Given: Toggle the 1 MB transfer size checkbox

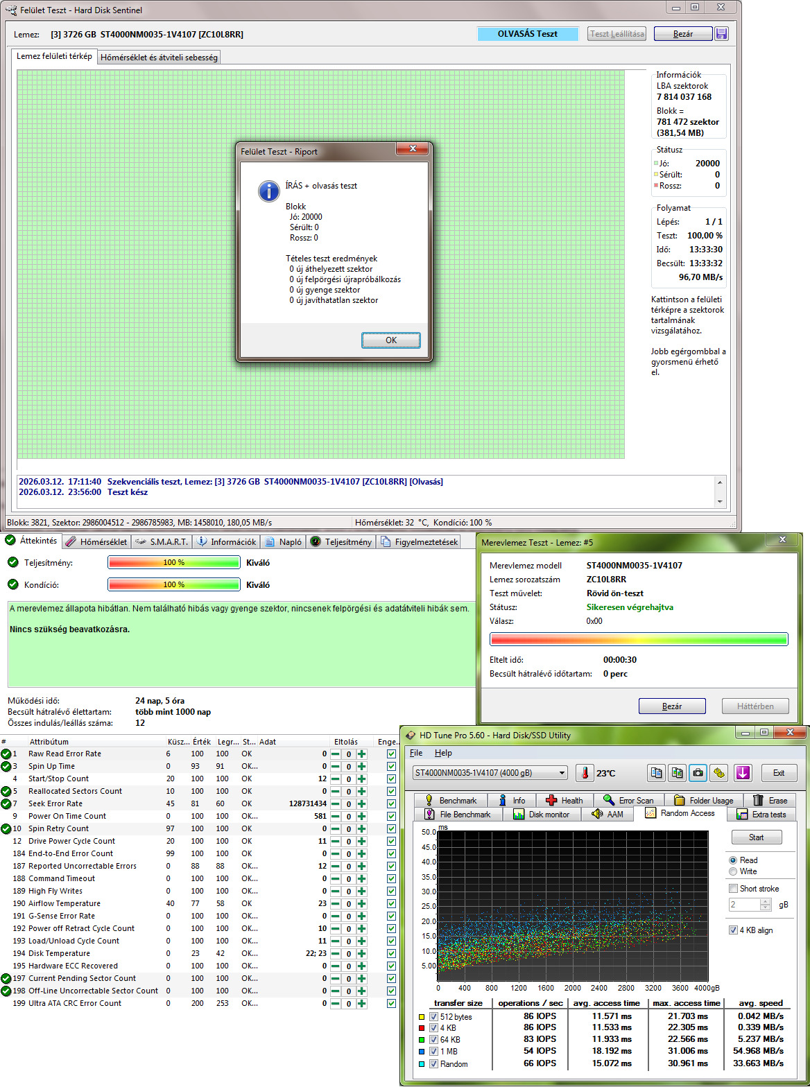Looking at the screenshot, I should pyautogui.click(x=433, y=1052).
